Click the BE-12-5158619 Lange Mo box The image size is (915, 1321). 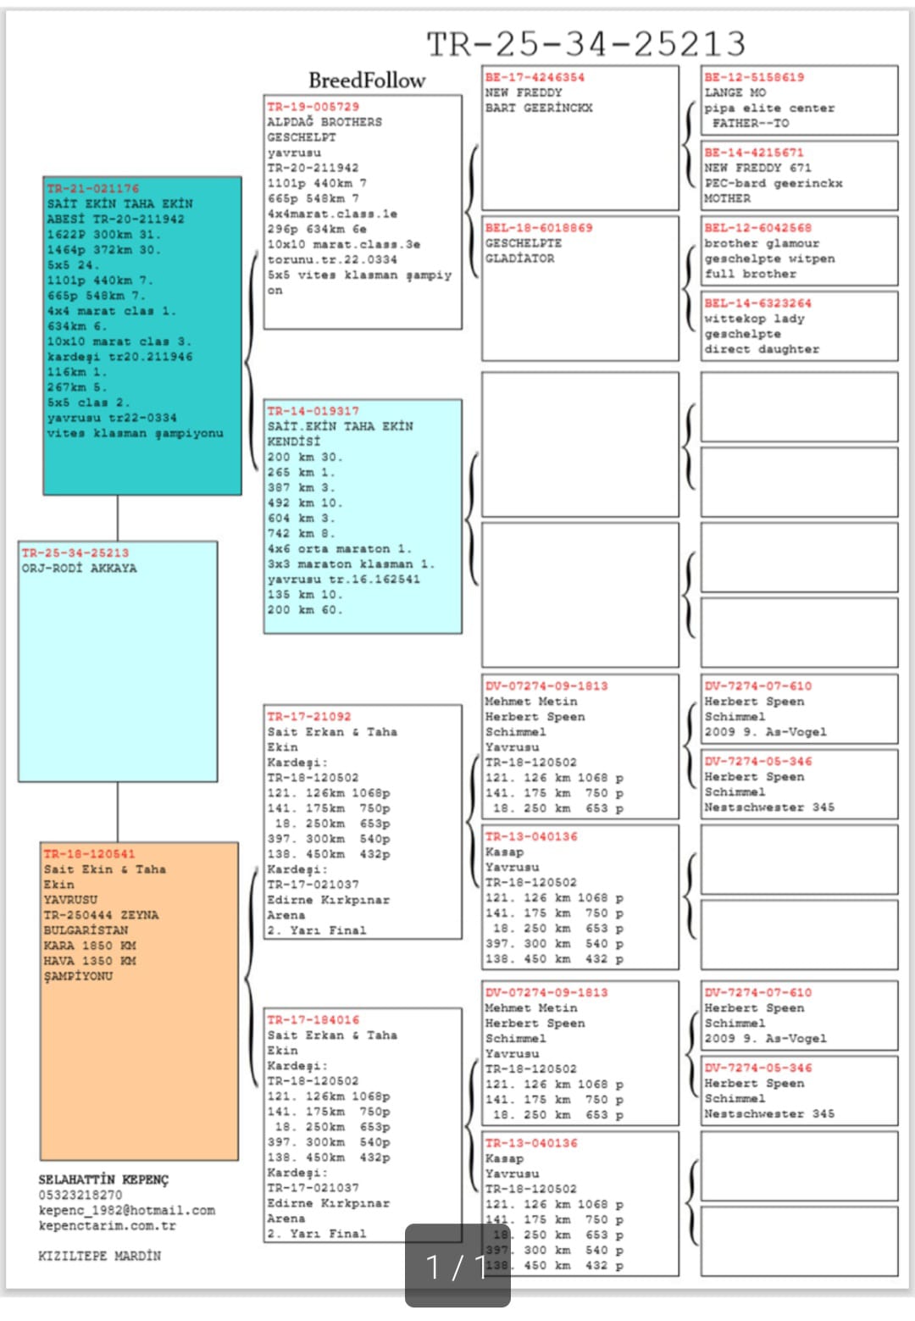click(799, 100)
